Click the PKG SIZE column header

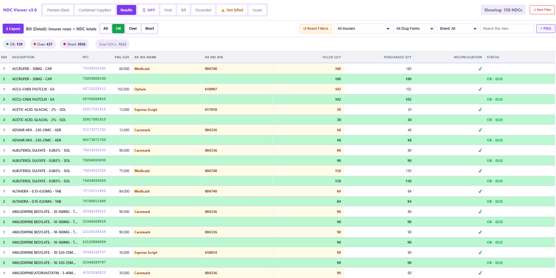pyautogui.click(x=122, y=57)
